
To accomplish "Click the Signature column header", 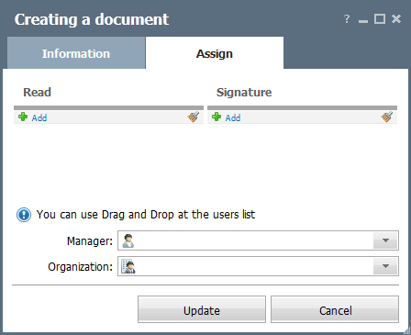I will pos(244,93).
